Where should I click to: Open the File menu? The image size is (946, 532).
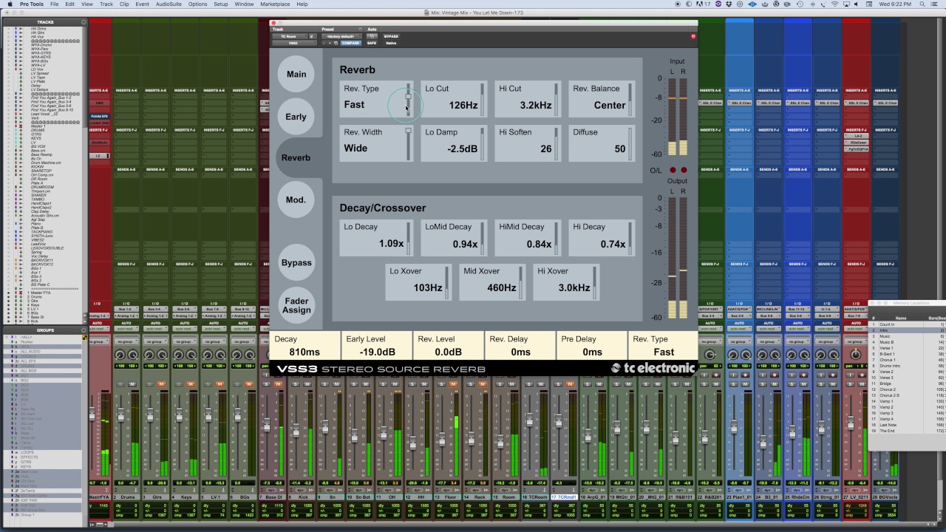tap(54, 4)
